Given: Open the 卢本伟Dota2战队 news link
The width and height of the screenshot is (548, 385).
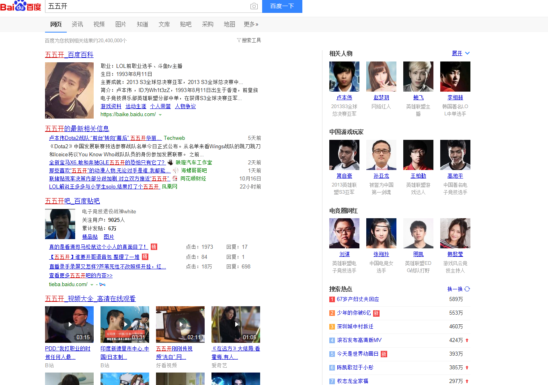Looking at the screenshot, I should click(x=105, y=138).
